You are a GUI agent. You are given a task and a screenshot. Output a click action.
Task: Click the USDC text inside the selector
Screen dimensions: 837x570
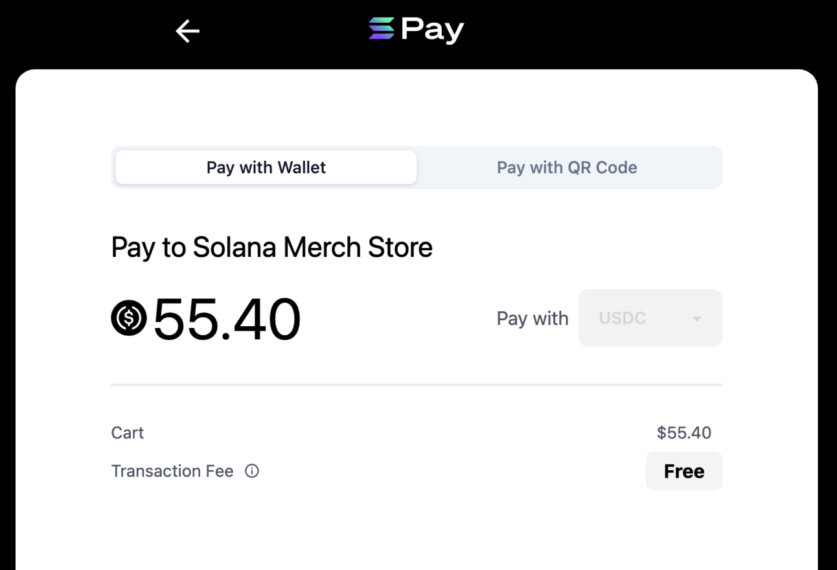tap(622, 318)
